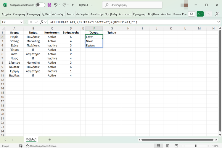Image resolution: width=222 pixels, height=148 pixels.
Task: Open the Τύποι ribbon tab
Action: [x=70, y=14]
